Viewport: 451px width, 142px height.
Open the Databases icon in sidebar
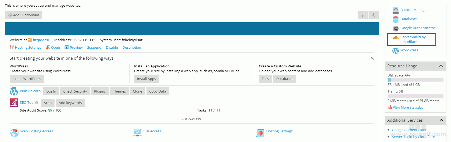pyautogui.click(x=396, y=19)
